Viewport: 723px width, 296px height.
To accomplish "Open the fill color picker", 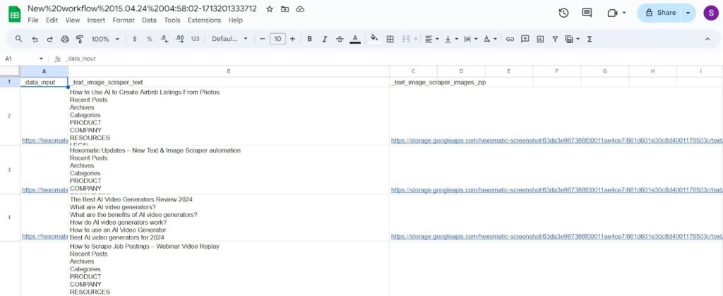I will point(374,39).
